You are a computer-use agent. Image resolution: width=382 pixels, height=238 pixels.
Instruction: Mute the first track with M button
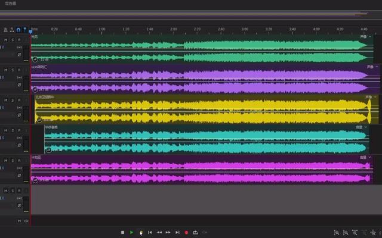click(x=5, y=40)
